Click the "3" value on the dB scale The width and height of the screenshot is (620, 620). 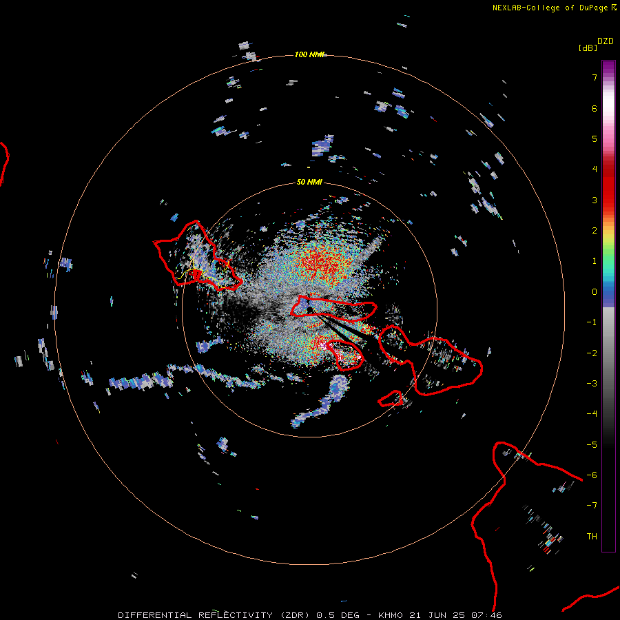click(x=595, y=200)
